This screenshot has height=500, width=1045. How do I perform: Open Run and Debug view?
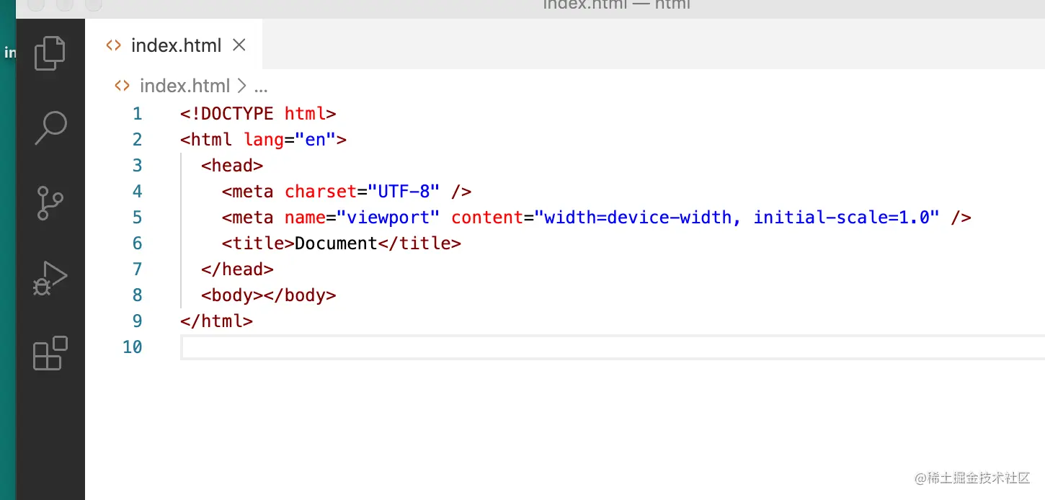coord(50,278)
